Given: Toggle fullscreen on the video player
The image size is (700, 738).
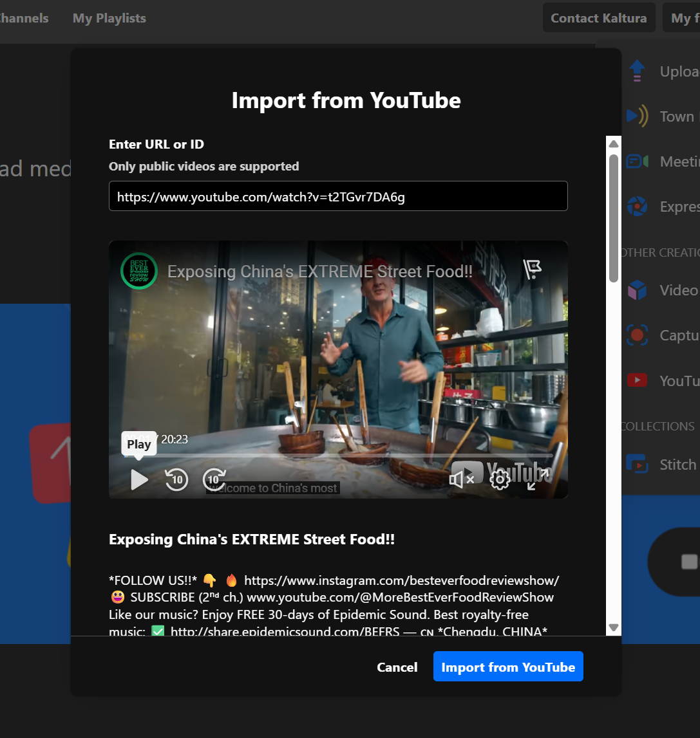Looking at the screenshot, I should tap(538, 479).
